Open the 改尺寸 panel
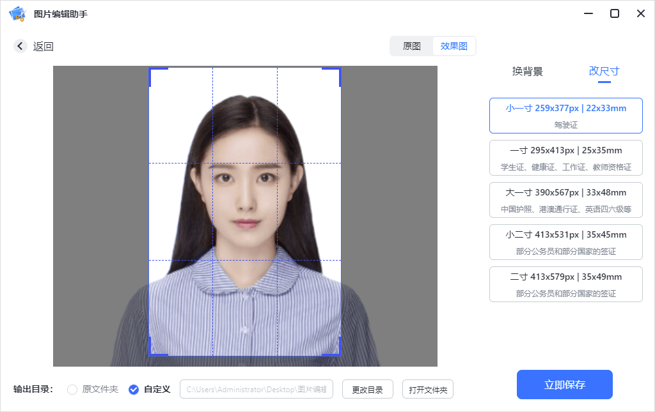Viewport: 655px width, 412px height. coord(604,72)
